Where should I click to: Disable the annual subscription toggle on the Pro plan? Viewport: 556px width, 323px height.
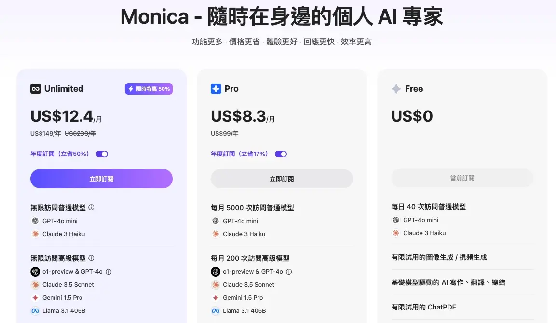(x=281, y=154)
